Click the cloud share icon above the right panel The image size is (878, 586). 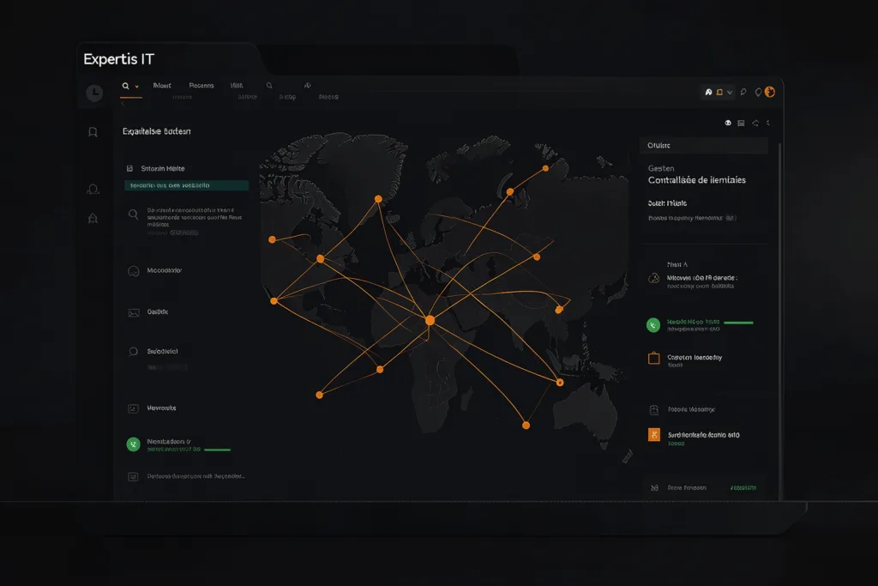(x=755, y=123)
